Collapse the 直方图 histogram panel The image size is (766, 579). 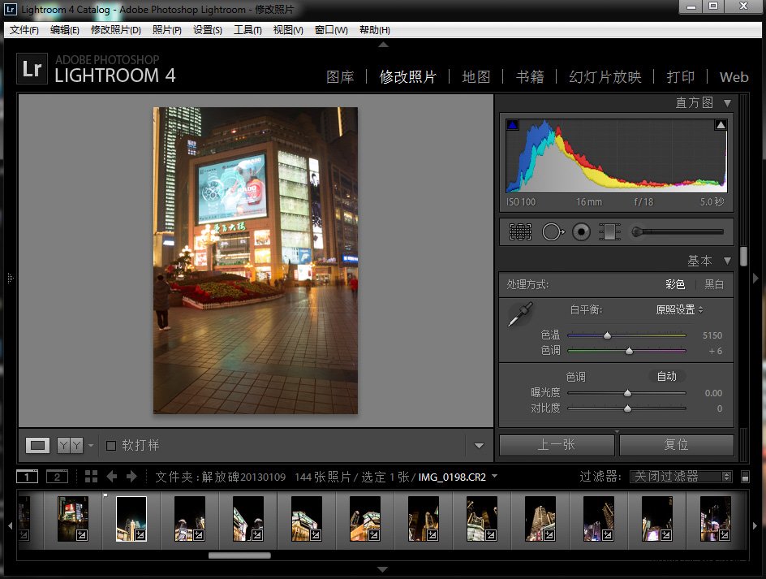(727, 103)
